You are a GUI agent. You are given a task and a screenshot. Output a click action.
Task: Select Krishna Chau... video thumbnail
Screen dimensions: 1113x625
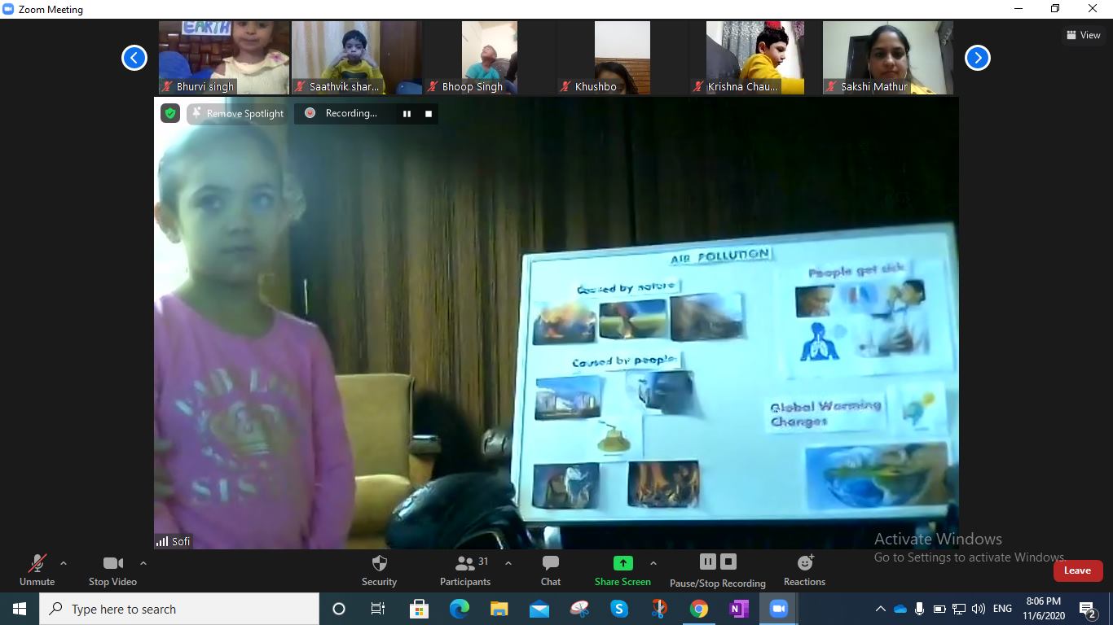(755, 58)
